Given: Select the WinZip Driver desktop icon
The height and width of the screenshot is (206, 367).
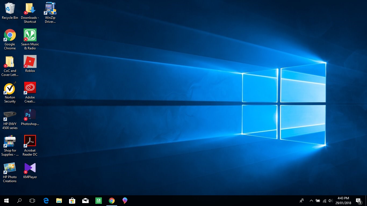Looking at the screenshot, I should (50, 13).
